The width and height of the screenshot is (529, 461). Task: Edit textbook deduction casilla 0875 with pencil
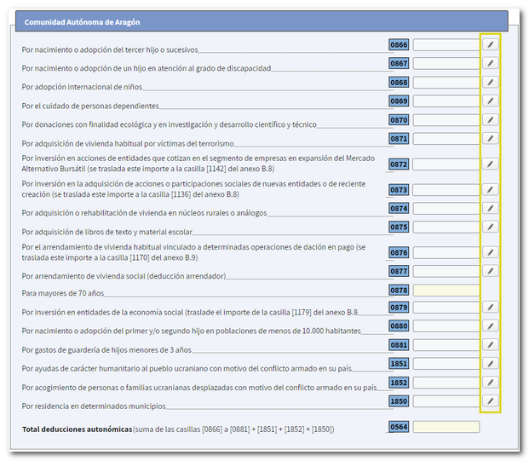click(x=490, y=227)
